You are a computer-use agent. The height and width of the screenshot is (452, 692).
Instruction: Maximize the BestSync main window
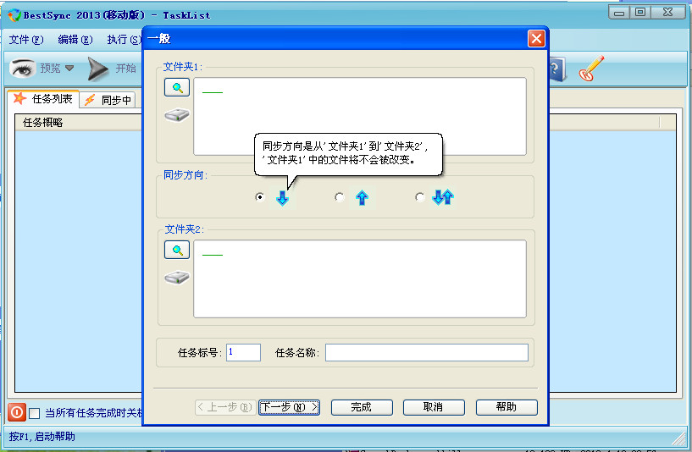(x=640, y=12)
